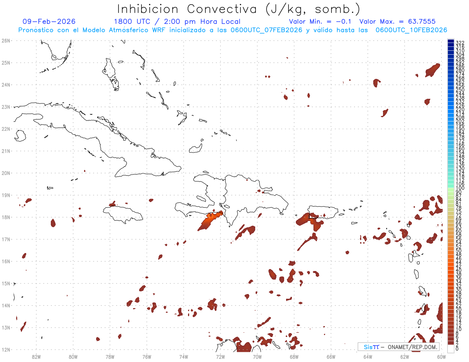Click the 68W longitude label
The image size is (469, 362).
click(x=294, y=357)
